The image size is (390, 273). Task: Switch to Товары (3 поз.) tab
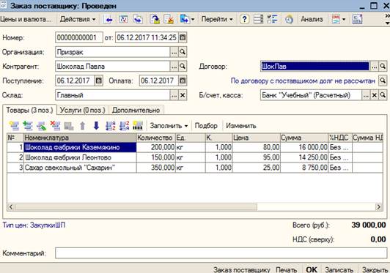(x=29, y=110)
